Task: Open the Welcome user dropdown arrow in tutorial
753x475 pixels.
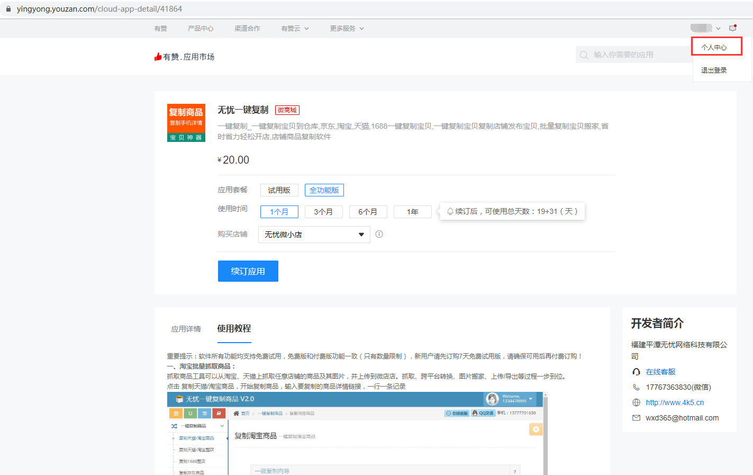Action: tap(531, 399)
